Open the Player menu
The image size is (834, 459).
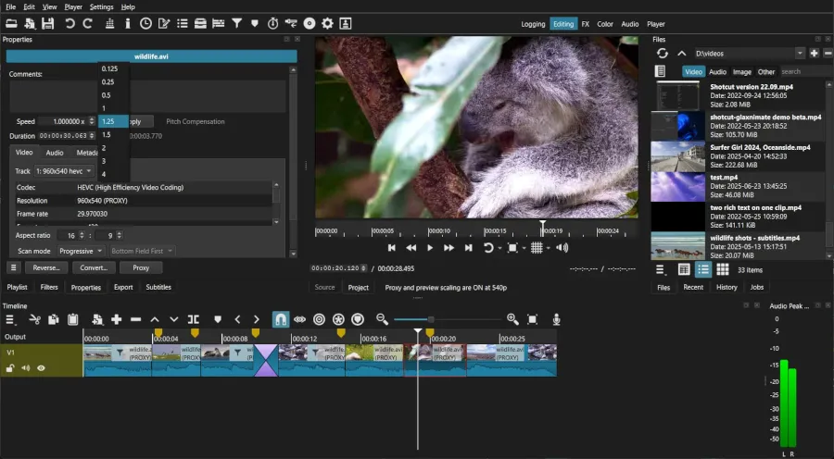(x=74, y=6)
